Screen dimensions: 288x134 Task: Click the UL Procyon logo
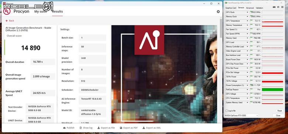pos(7,11)
